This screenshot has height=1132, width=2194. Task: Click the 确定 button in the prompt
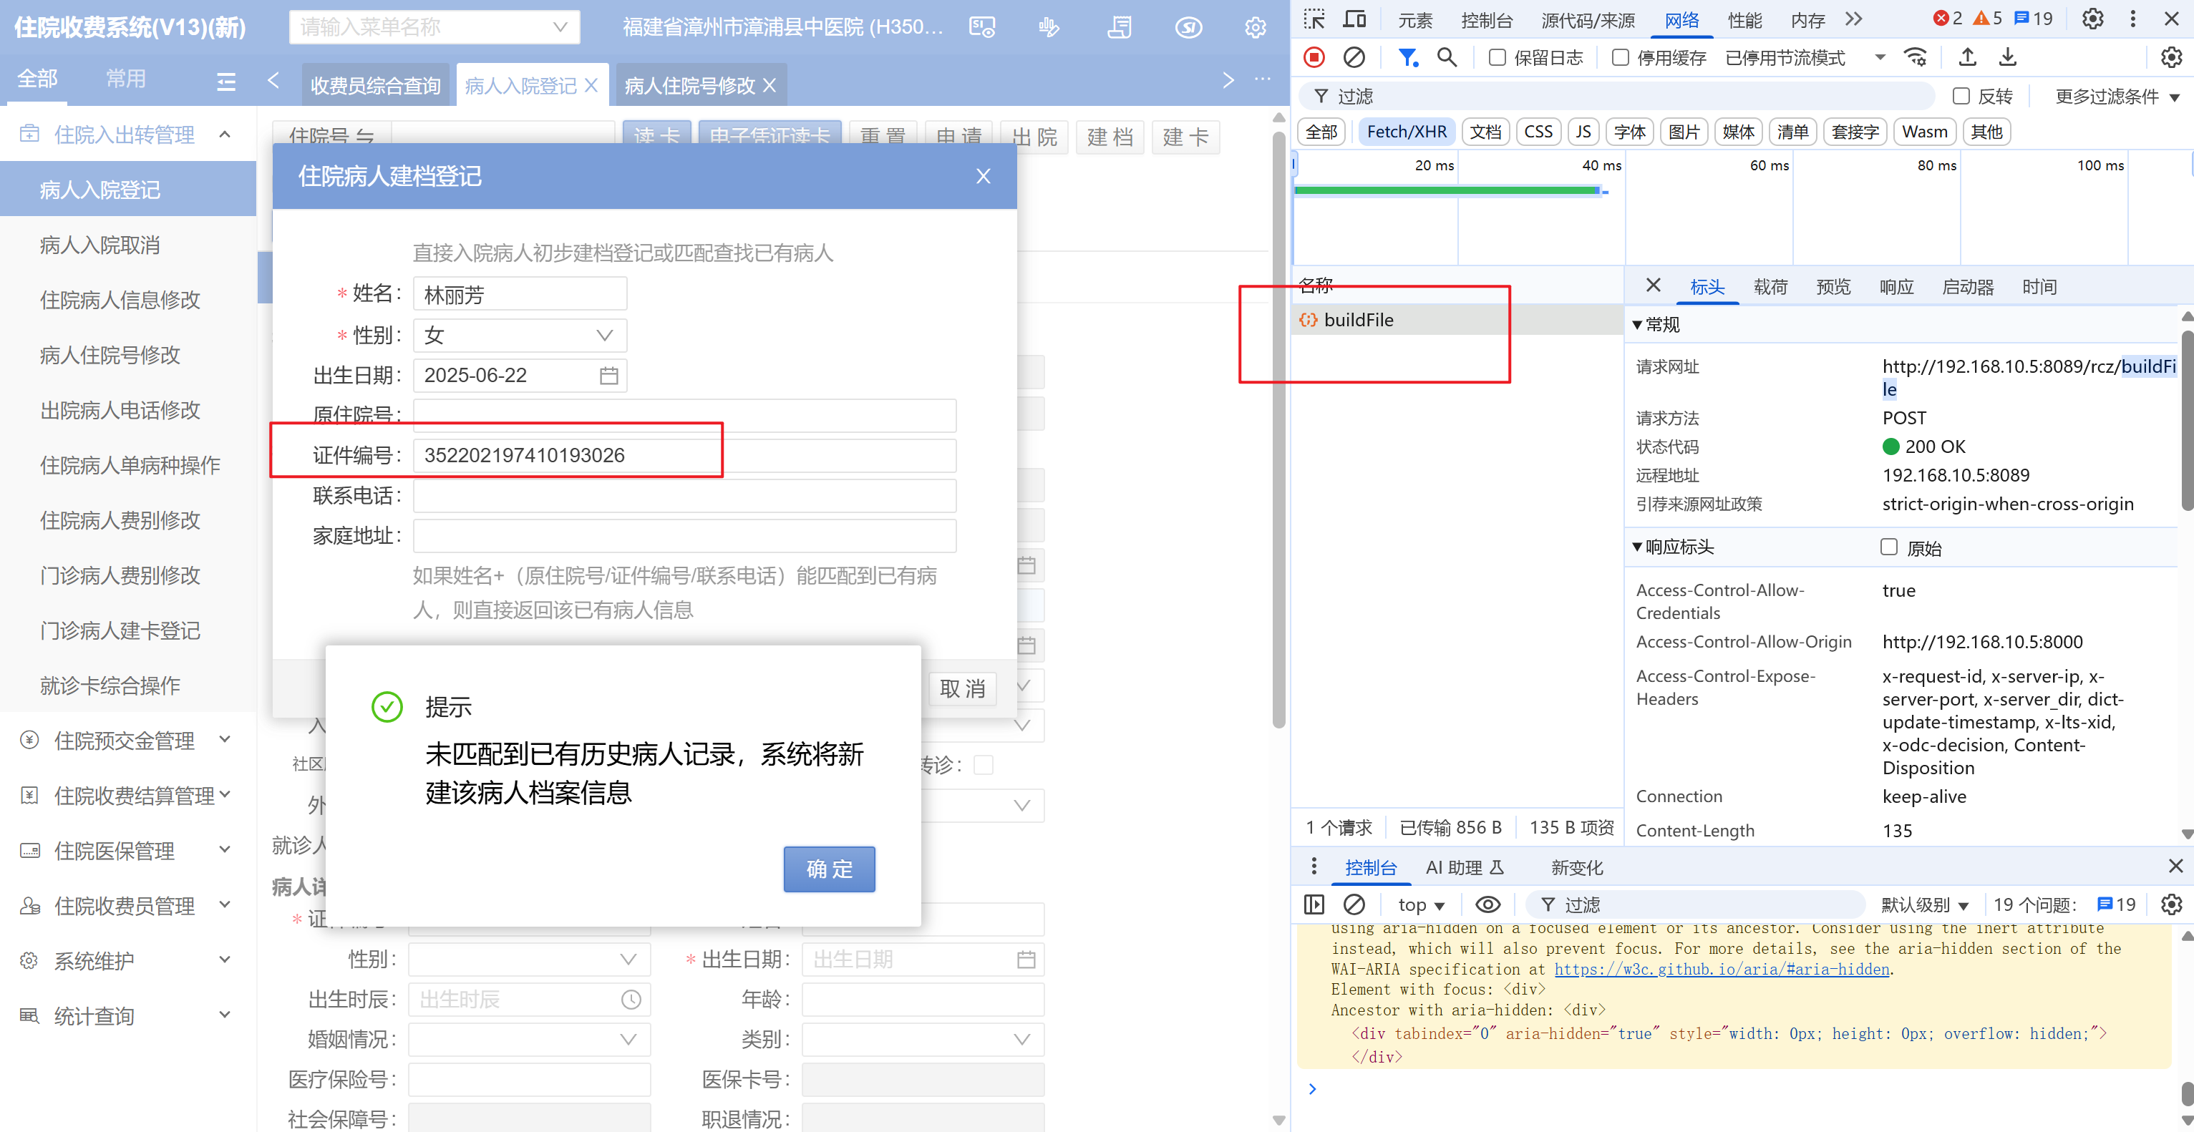828,869
